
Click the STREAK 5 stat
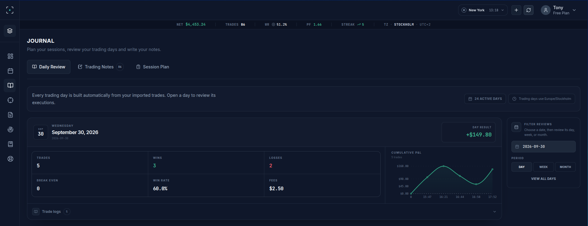(353, 24)
